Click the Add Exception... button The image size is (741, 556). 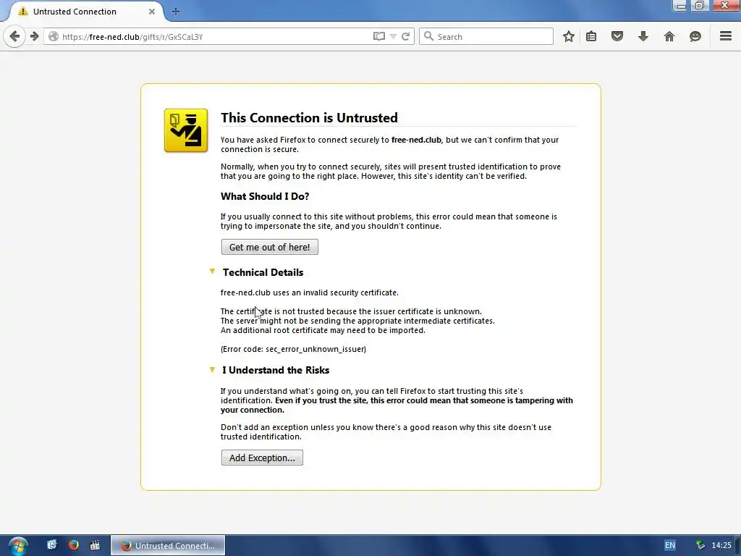(x=262, y=458)
